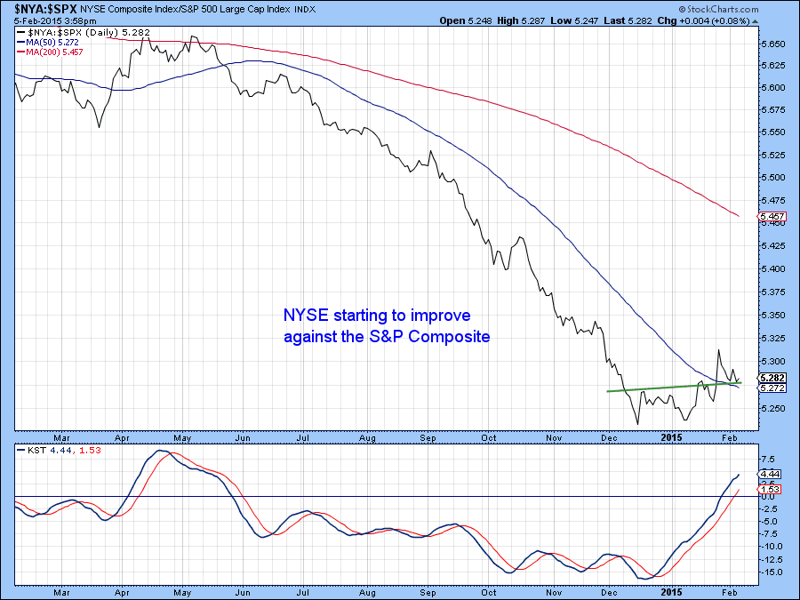Click the 7.5 label on KST axis
The image size is (800, 600).
[x=768, y=459]
